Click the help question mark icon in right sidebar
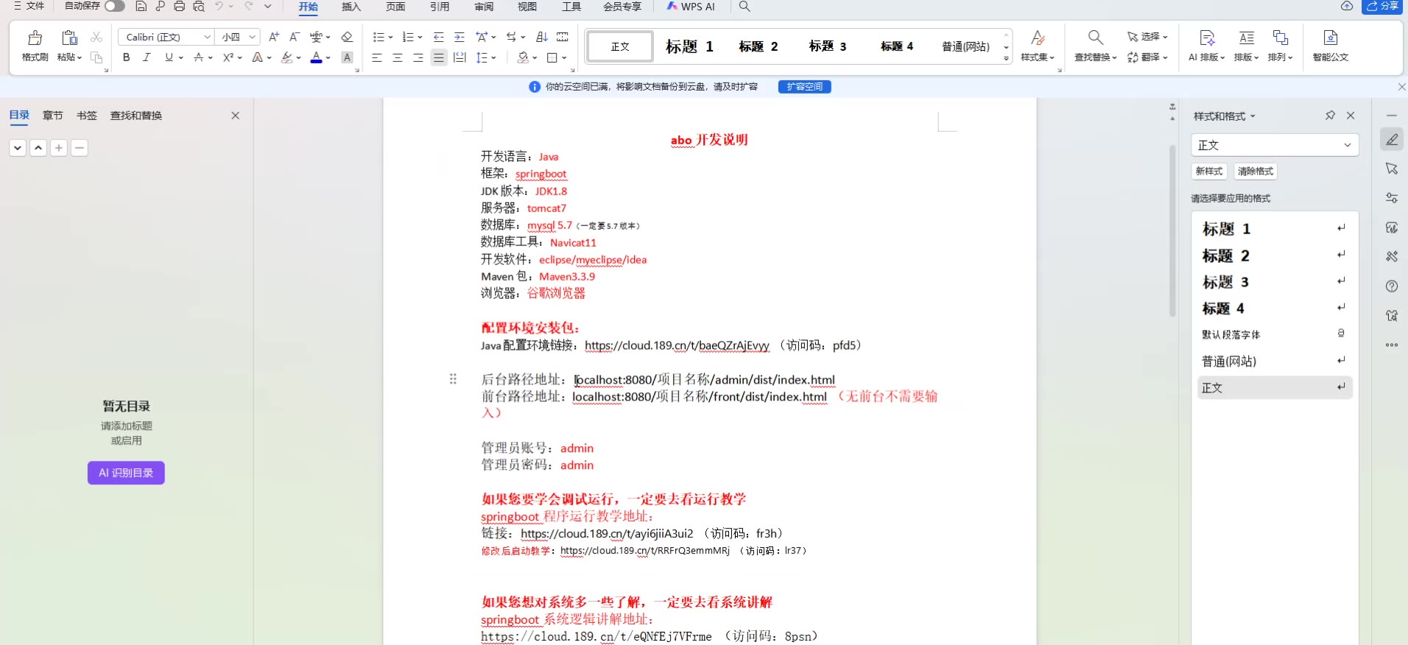This screenshot has width=1408, height=645. (1392, 286)
